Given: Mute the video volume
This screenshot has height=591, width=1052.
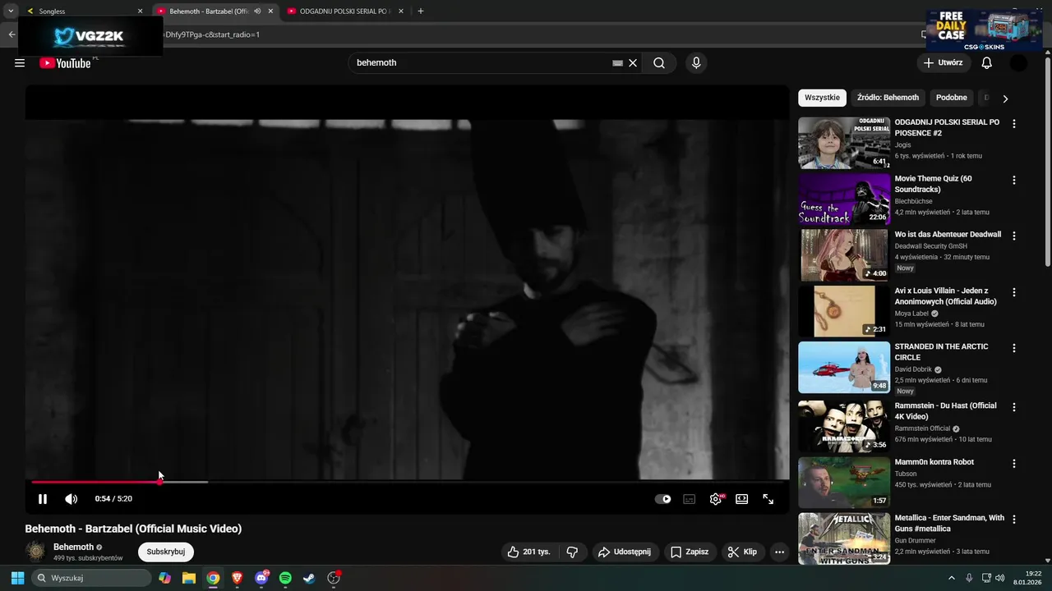Looking at the screenshot, I should pos(72,498).
